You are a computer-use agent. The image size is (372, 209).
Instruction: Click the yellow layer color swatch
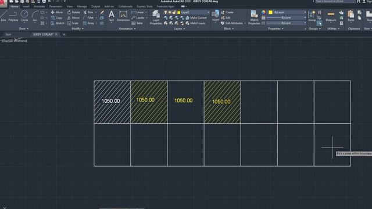[x=179, y=12]
